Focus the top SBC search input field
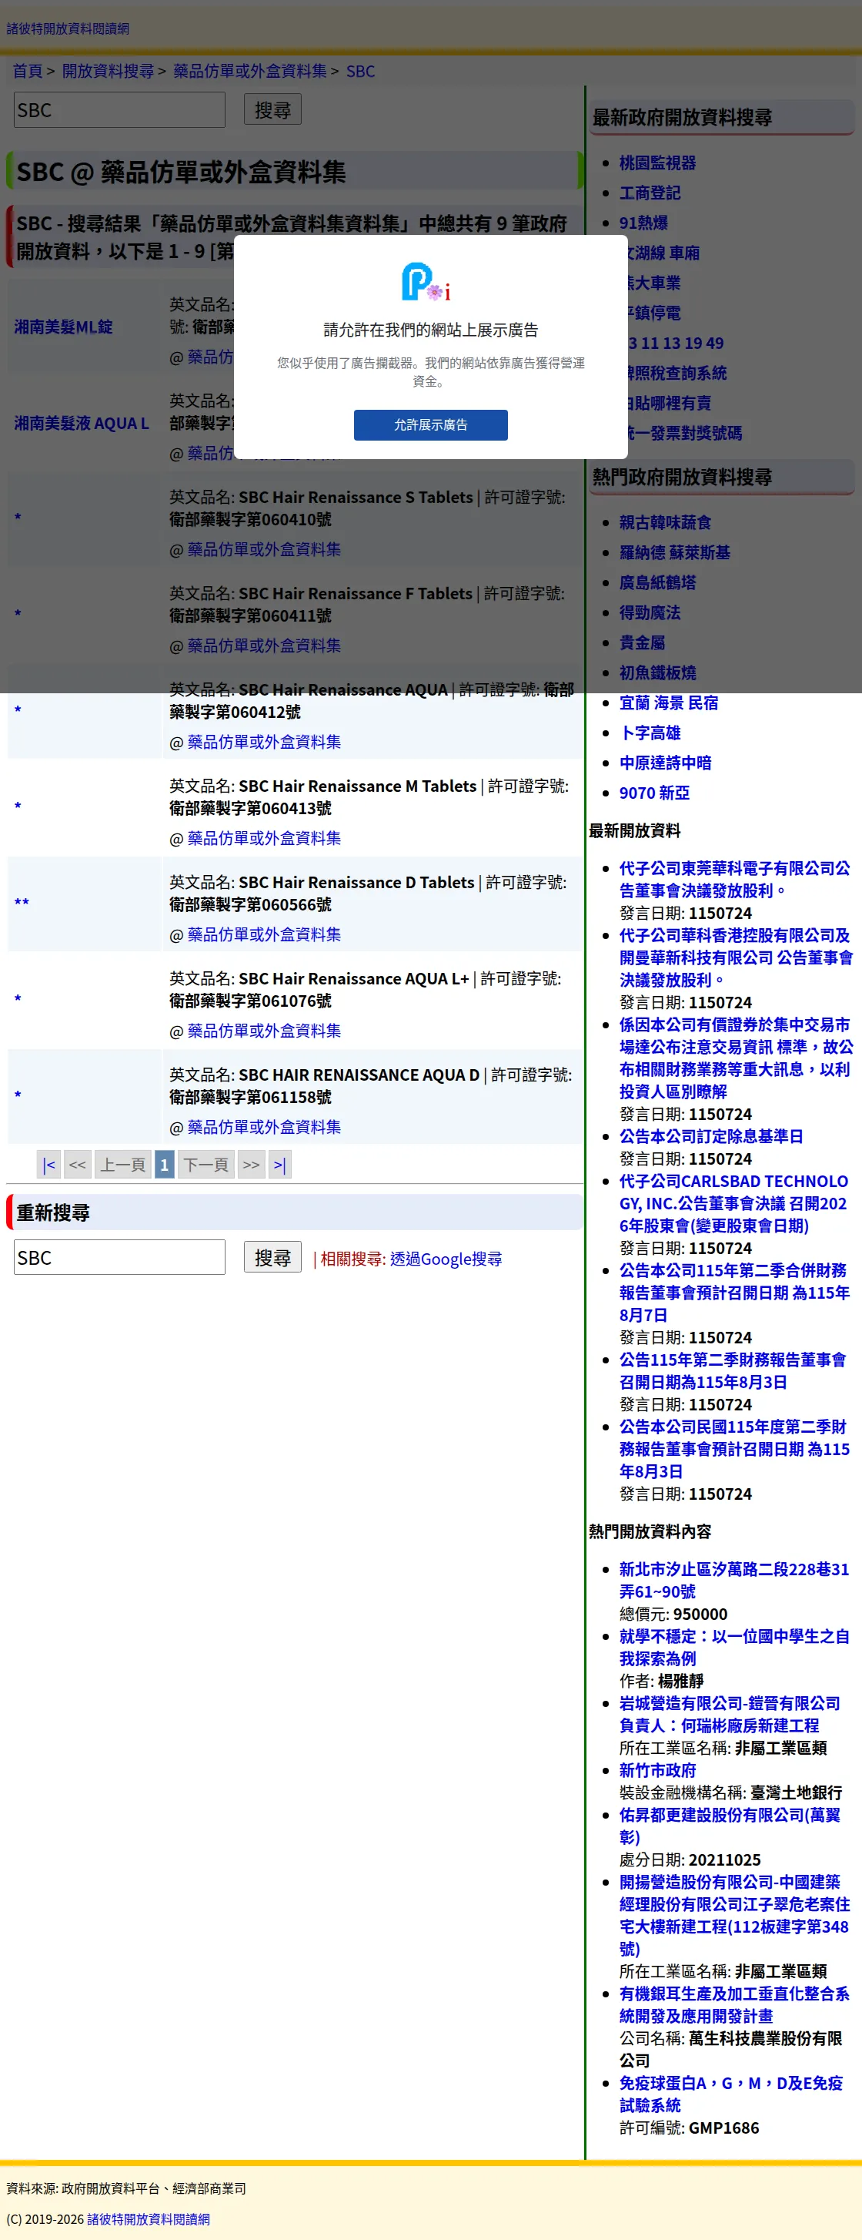The image size is (862, 2240). (119, 110)
